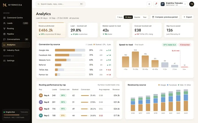This screenshot has width=198, height=123.
Task: Toggle Other legend in Revenue by source
Action: pyautogui.click(x=188, y=85)
